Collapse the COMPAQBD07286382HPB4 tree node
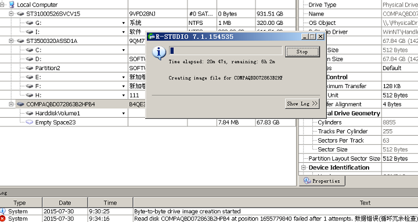Viewport: 418px width, 222px height. click(11, 104)
